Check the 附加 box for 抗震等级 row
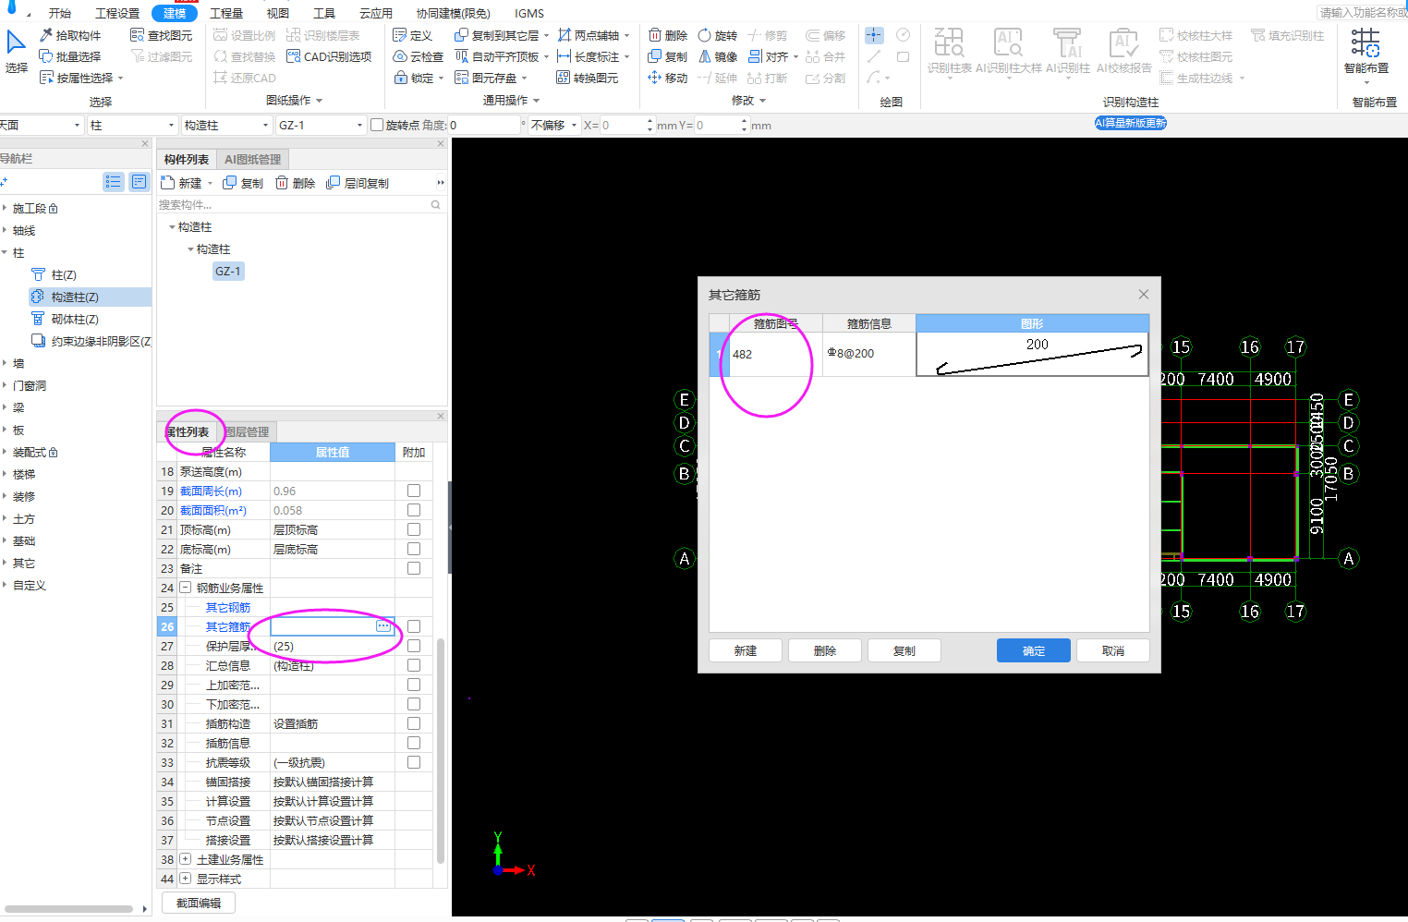 click(414, 762)
